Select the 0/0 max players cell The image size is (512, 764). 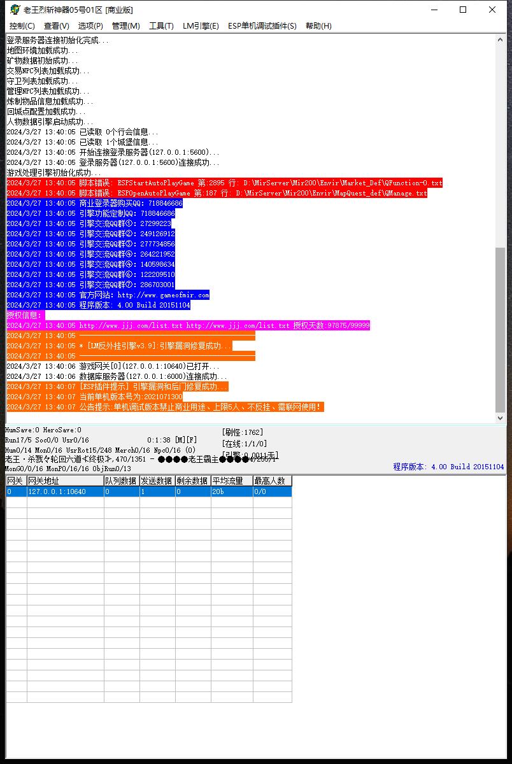pyautogui.click(x=273, y=492)
